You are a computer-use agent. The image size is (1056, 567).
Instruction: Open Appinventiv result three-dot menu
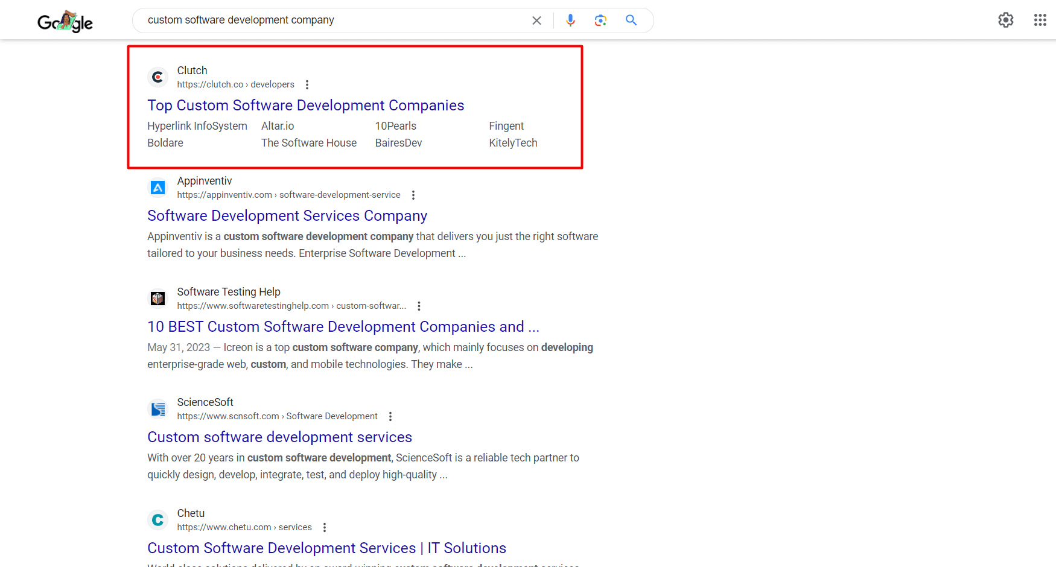(x=413, y=195)
